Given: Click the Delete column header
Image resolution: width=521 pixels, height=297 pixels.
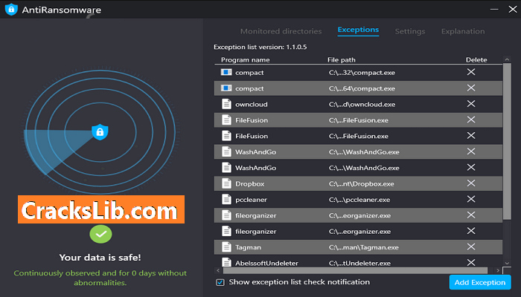Looking at the screenshot, I should coord(476,59).
